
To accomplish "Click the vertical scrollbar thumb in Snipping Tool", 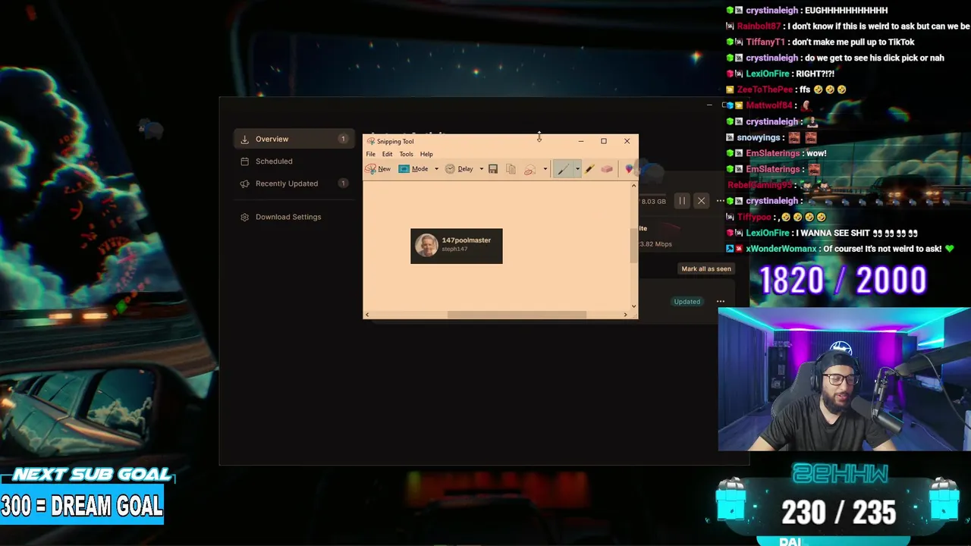I will coord(633,246).
